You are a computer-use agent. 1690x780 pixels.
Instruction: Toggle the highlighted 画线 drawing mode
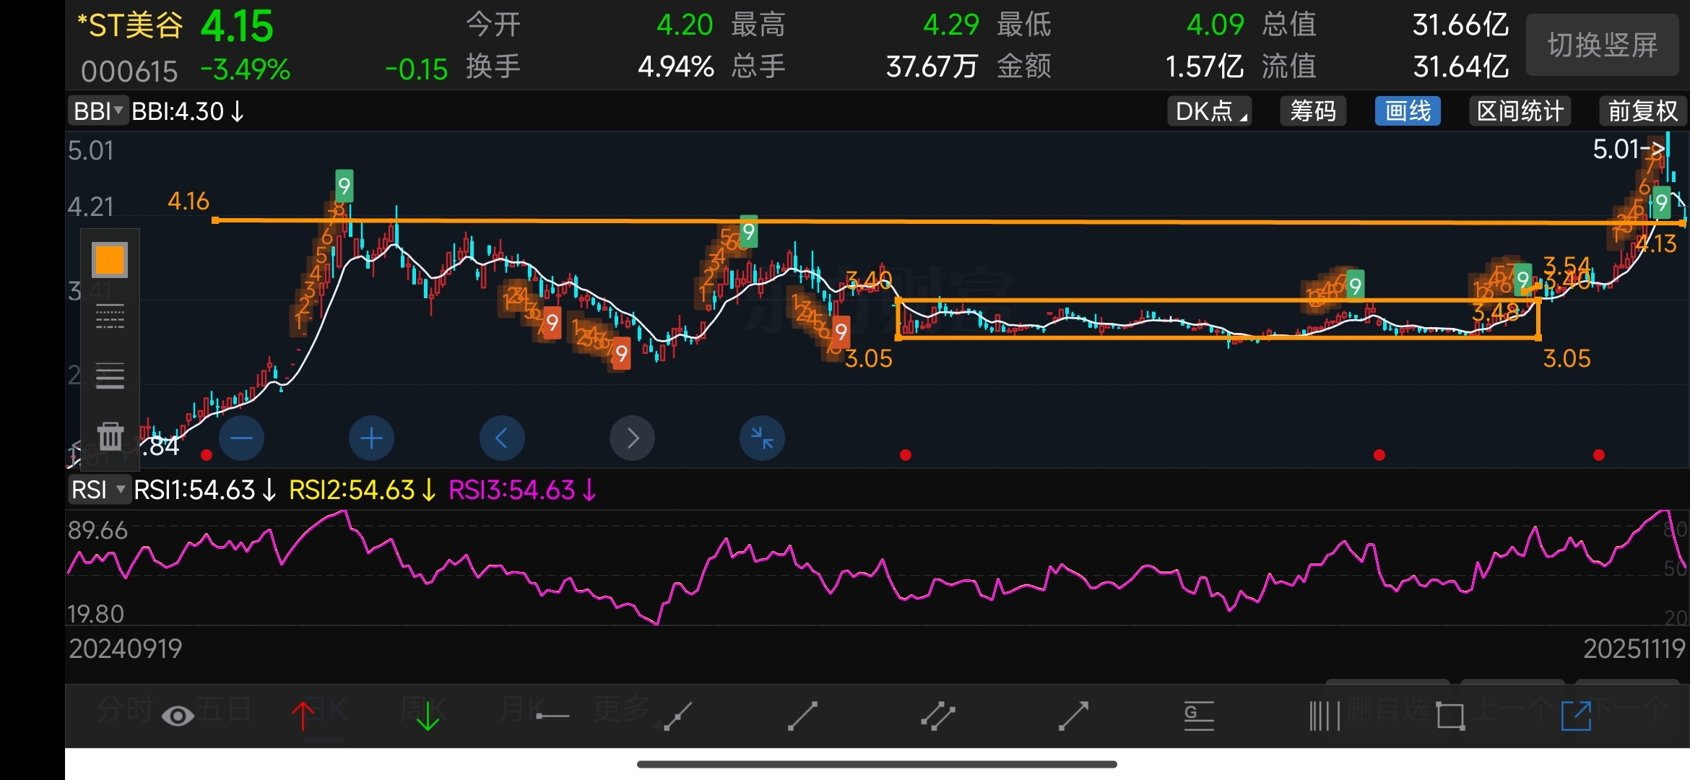click(1407, 111)
